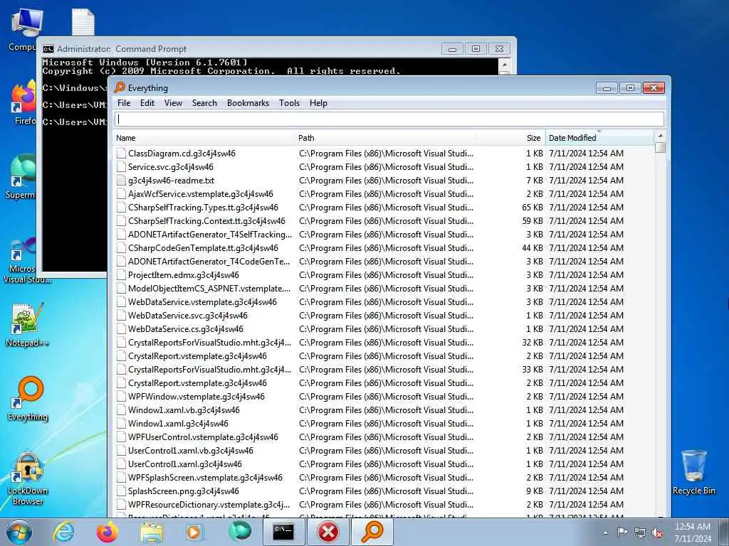Click ADONETArtifactGenerator_T4CodeGenTe file name
Viewport: 729px width, 546px height.
pos(209,262)
